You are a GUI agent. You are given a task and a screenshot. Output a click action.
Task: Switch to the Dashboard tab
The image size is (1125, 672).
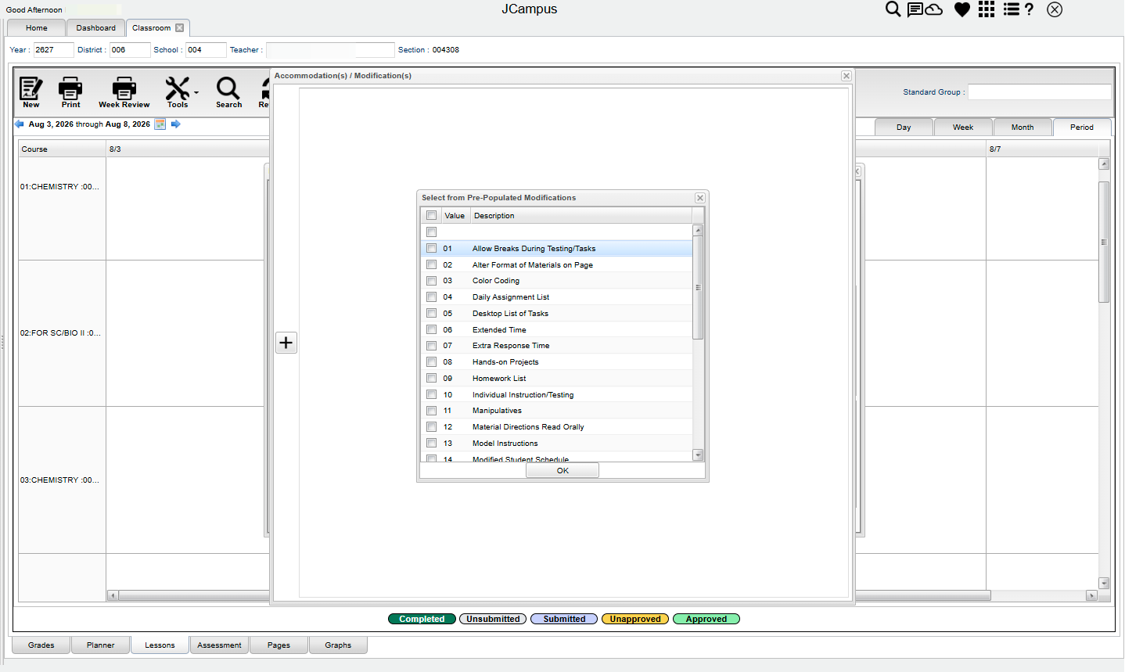click(96, 28)
